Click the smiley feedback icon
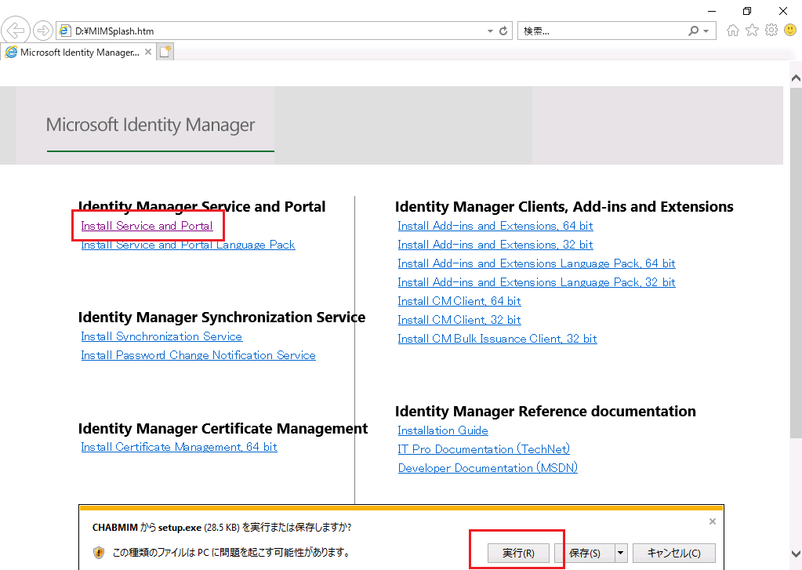The height and width of the screenshot is (570, 802). [790, 31]
